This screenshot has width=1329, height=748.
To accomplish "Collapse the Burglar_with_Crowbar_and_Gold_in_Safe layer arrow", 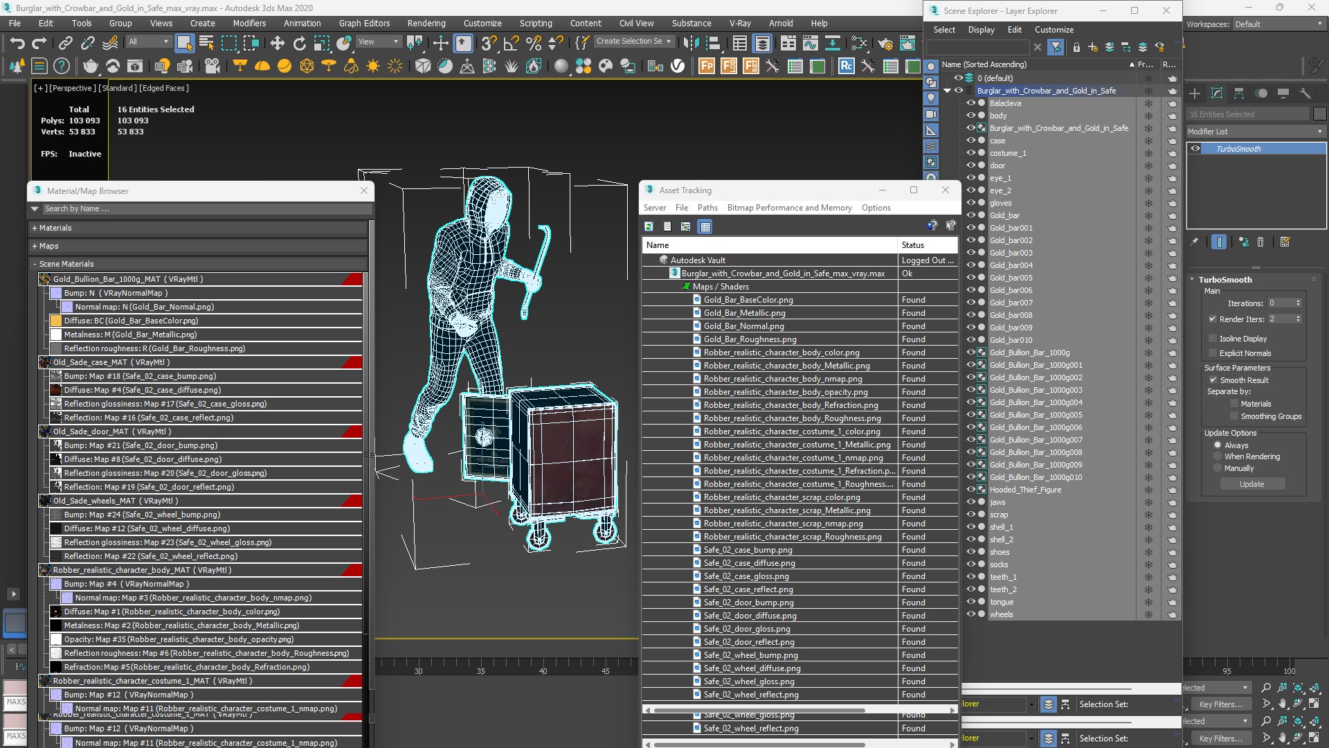I will tap(948, 91).
